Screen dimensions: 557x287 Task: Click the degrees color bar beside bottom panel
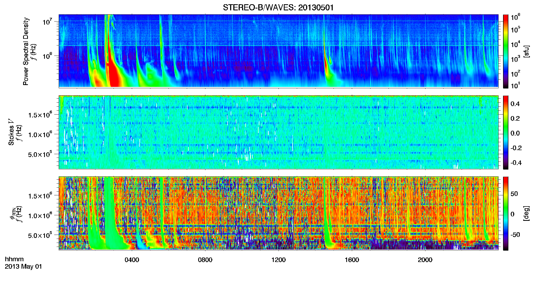coord(506,213)
